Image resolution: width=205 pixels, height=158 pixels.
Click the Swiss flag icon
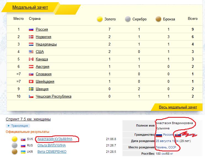coord(31,82)
